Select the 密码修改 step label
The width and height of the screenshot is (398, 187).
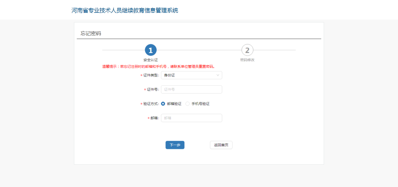point(247,60)
